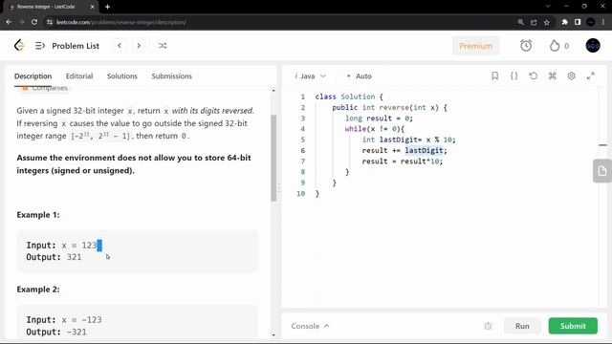Expand the Console panel
Screen dimensions: 612x344
310,326
